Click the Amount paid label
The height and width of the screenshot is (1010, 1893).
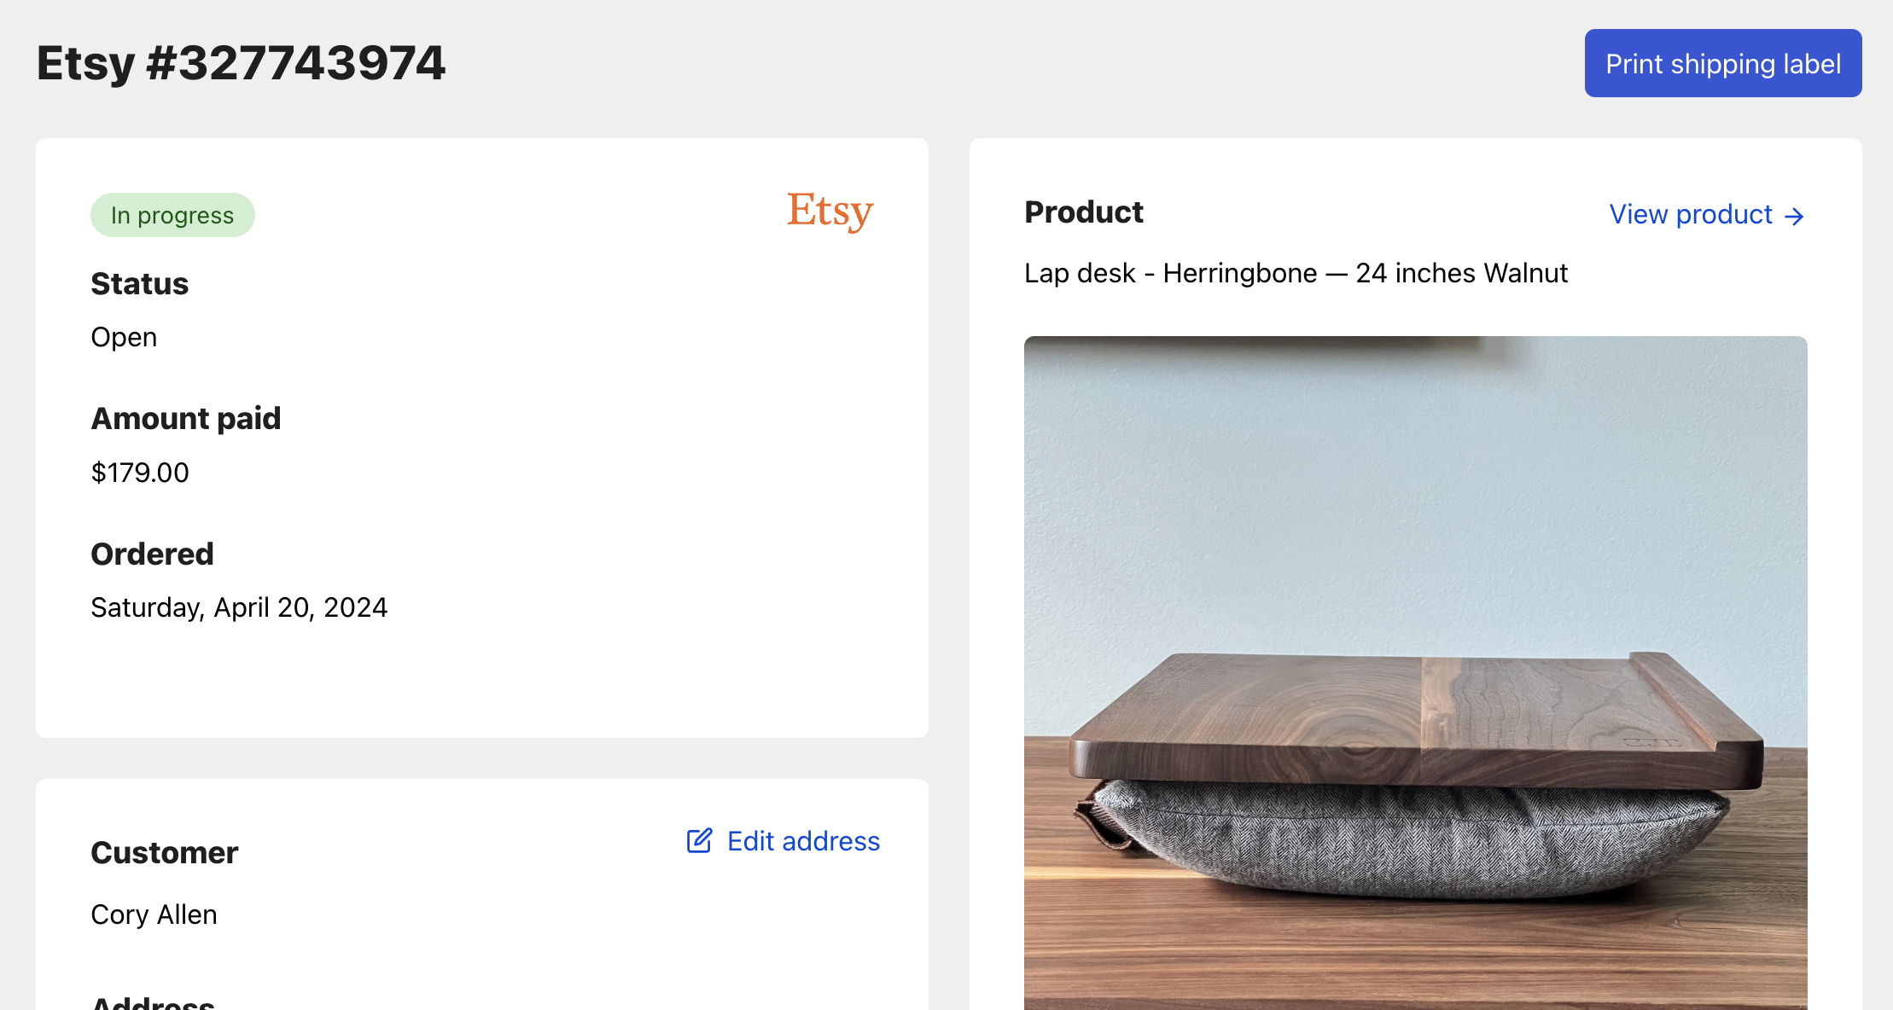(x=185, y=418)
